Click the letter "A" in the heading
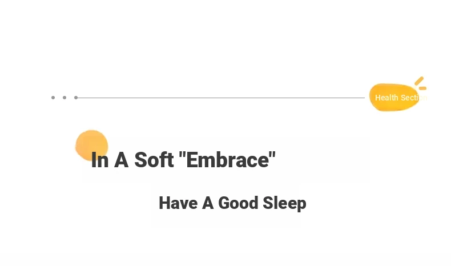Screen dimensions: 451x266 (x=121, y=160)
